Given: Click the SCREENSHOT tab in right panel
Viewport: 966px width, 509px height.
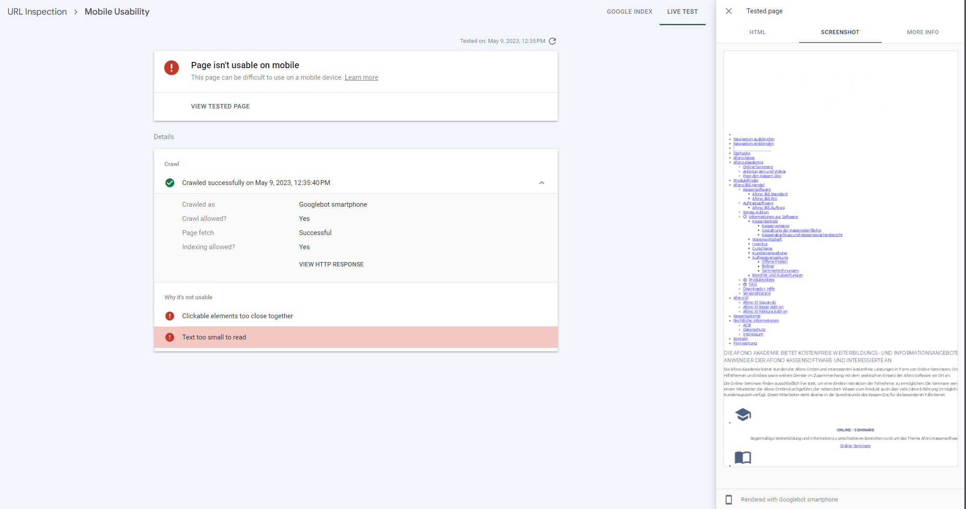Looking at the screenshot, I should click(x=839, y=32).
